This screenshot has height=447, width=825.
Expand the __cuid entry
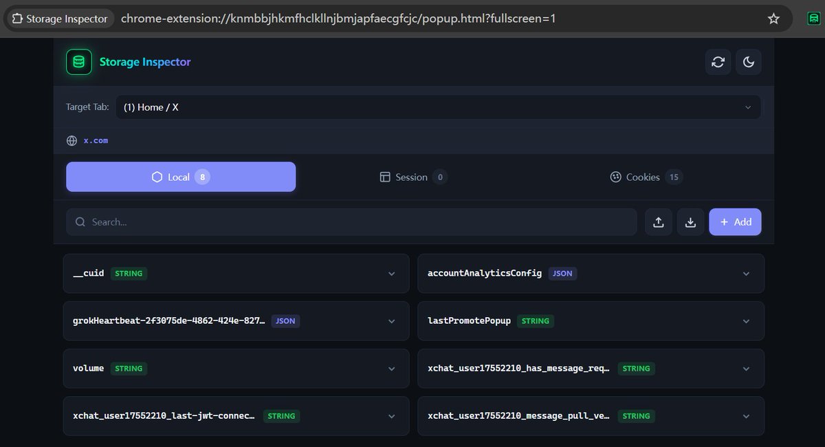pos(391,274)
